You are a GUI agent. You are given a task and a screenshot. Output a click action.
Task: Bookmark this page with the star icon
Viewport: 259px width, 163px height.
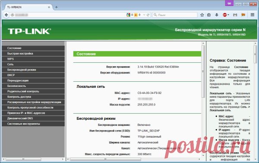202,15
